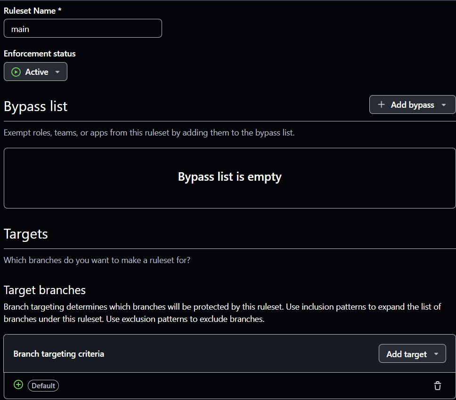Click the caret arrow beside Active
456x400 pixels.
coord(57,72)
